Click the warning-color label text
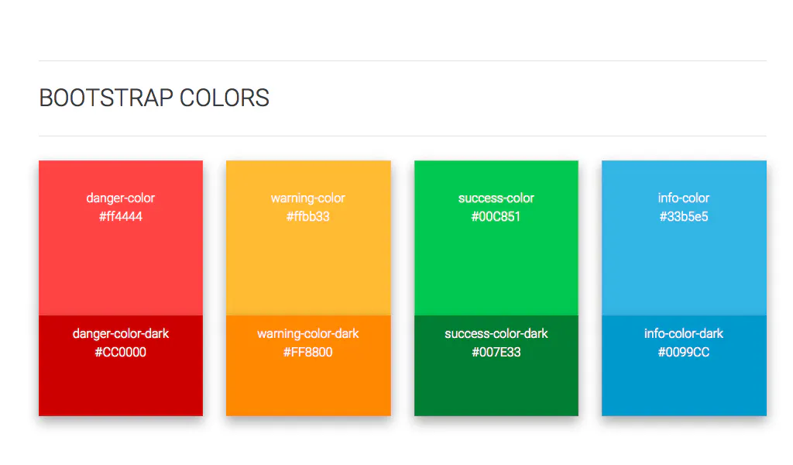 click(308, 198)
